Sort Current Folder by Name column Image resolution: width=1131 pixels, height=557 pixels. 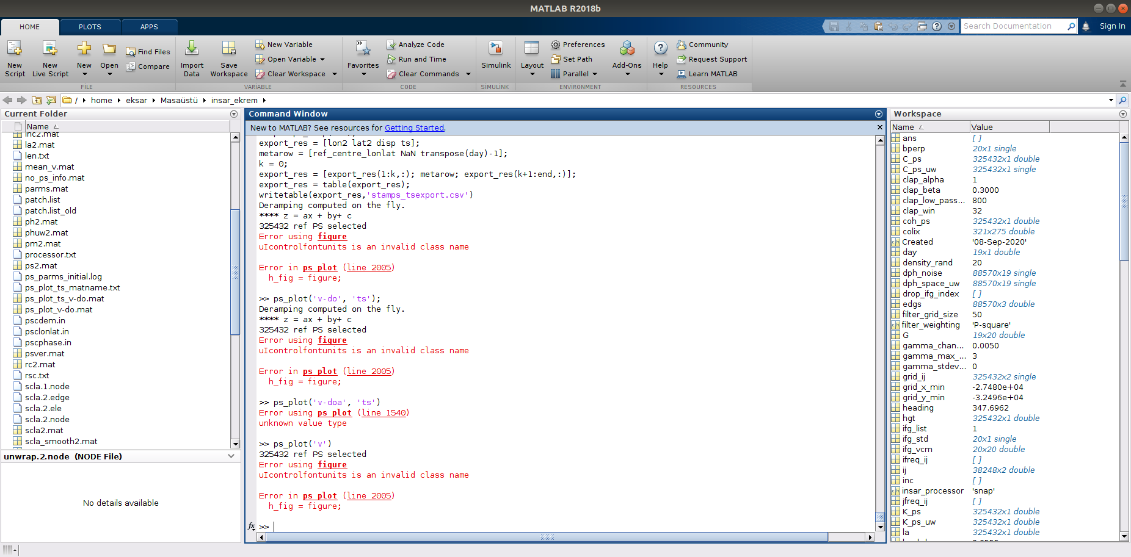[x=127, y=126]
